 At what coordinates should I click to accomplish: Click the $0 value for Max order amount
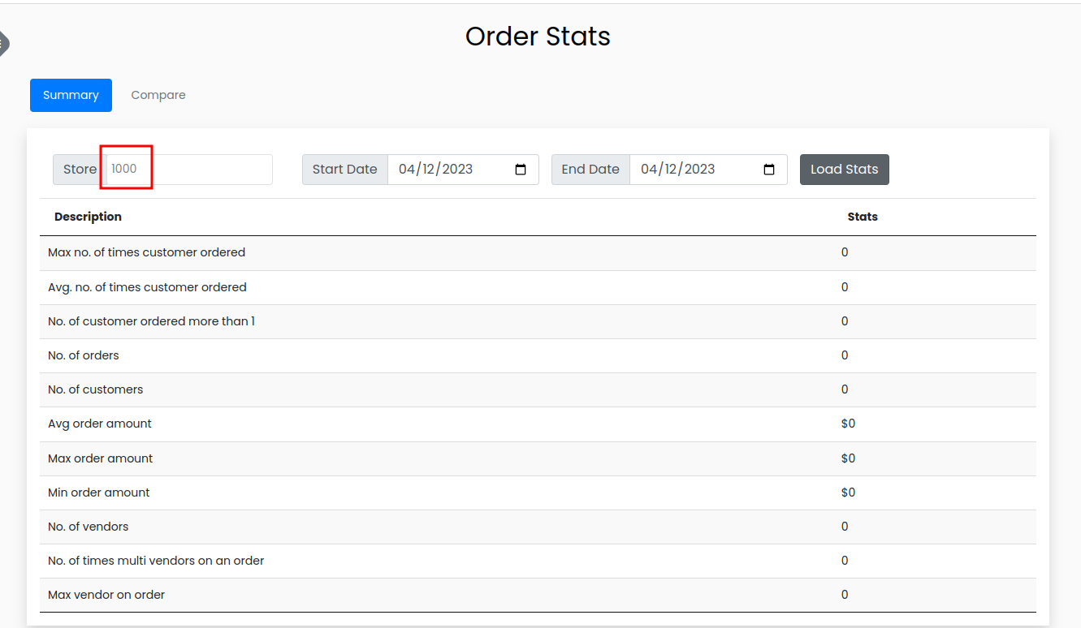(848, 458)
